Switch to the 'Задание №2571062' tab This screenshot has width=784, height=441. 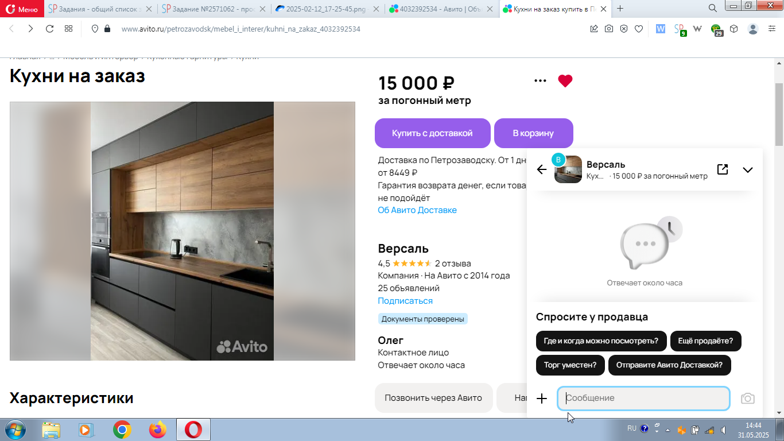tap(209, 9)
